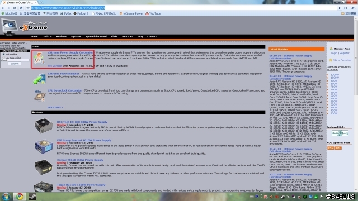
Task: Click the FSP Everest power supply thumbnail
Action: click(44, 146)
